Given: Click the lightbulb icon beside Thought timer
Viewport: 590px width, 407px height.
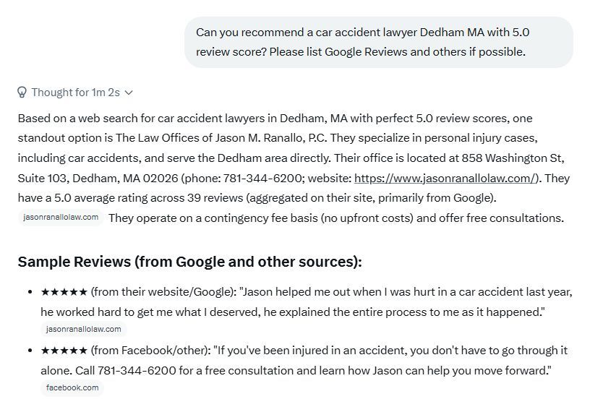Looking at the screenshot, I should 22,93.
